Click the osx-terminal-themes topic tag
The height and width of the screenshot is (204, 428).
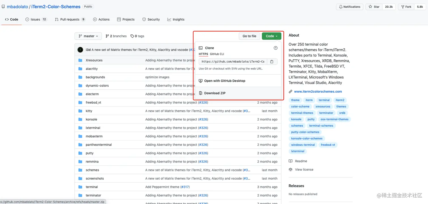coord(335,119)
